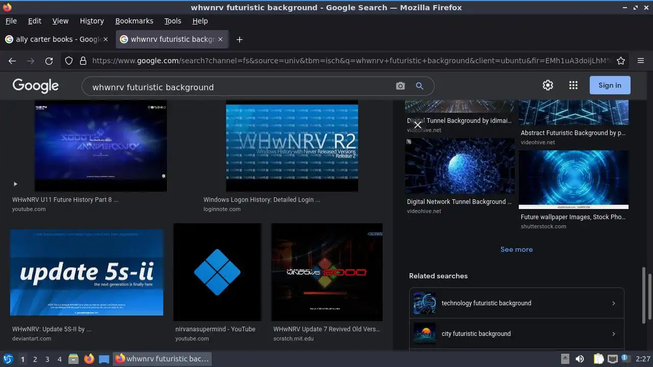Open the 'WHwNRV U11 Future History' thumbnail
Viewport: 653px width, 367px height.
pos(101,146)
